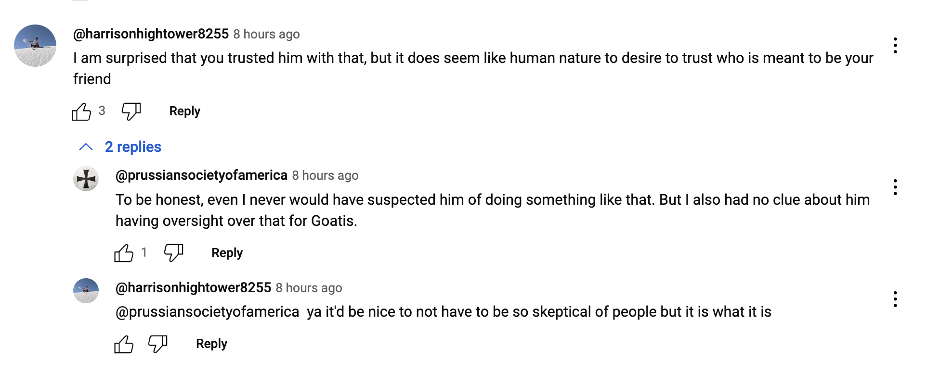Like the top comment by harrisonhightower8255
Screen dimensions: 940x371
tap(81, 111)
